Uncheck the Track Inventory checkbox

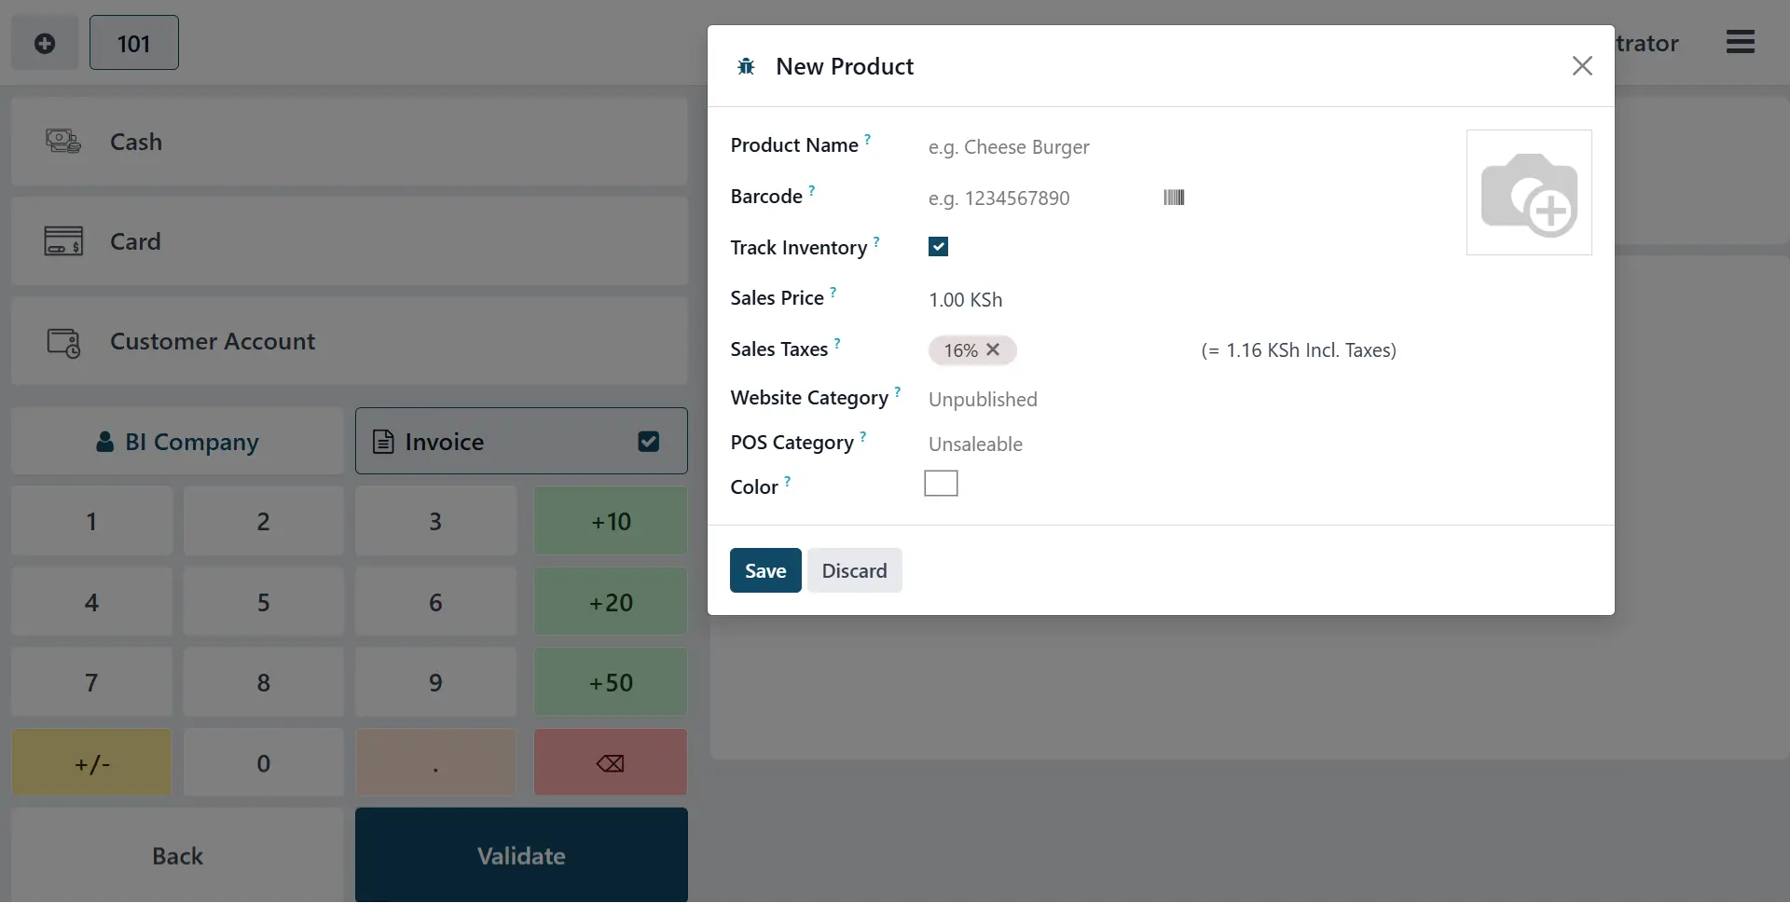pyautogui.click(x=938, y=247)
